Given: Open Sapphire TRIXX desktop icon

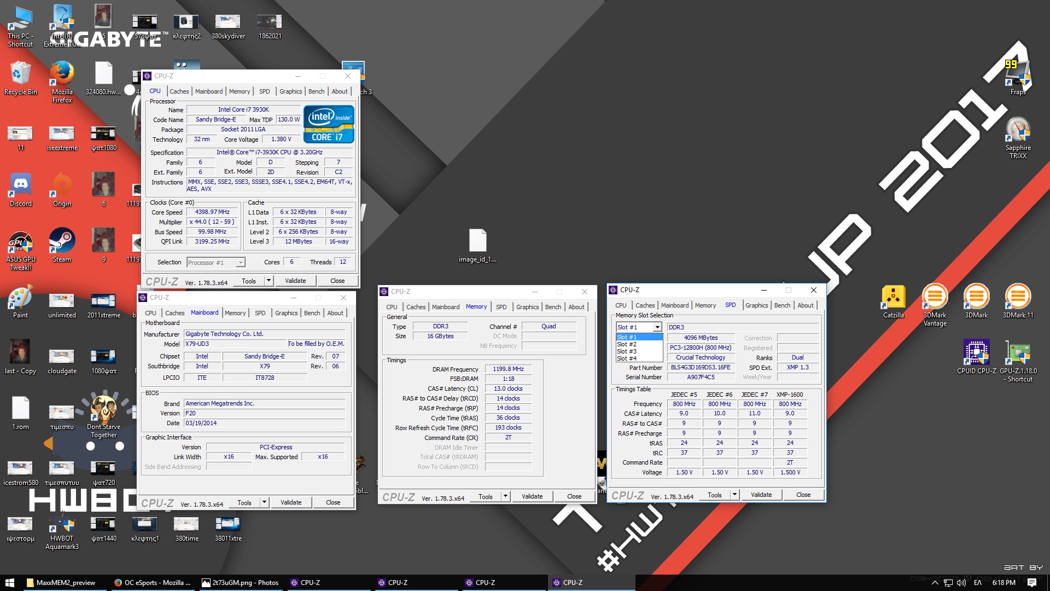Looking at the screenshot, I should (1018, 138).
